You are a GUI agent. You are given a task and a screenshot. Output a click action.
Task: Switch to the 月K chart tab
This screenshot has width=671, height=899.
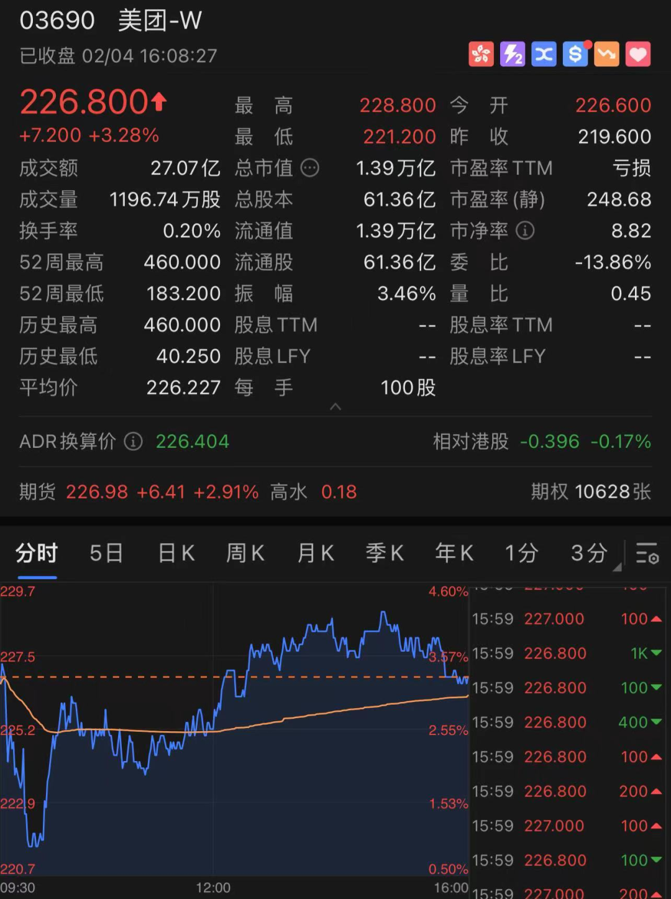point(316,552)
